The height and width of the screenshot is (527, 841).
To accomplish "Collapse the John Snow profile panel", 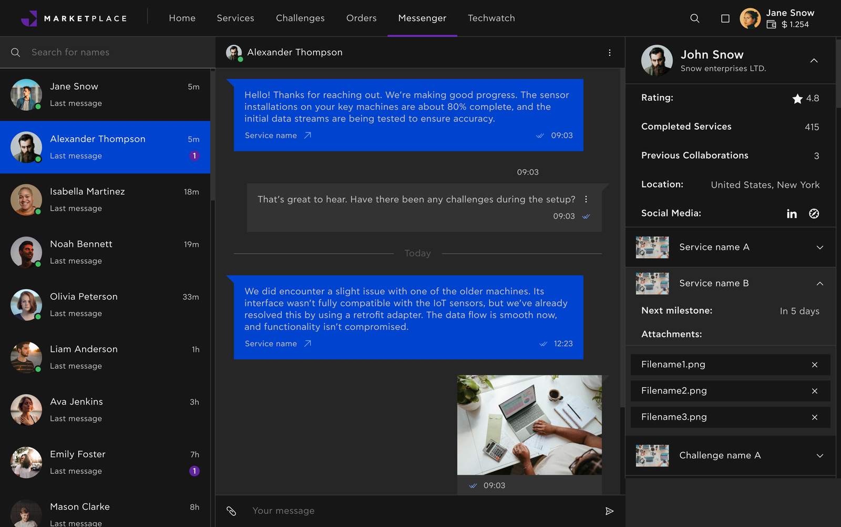I will [x=814, y=60].
